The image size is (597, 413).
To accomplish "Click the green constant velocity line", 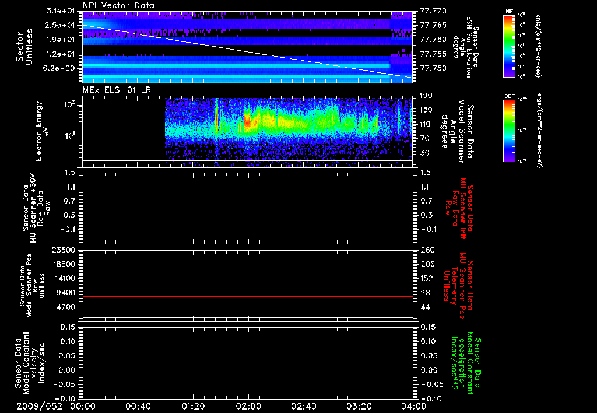I will [x=247, y=370].
